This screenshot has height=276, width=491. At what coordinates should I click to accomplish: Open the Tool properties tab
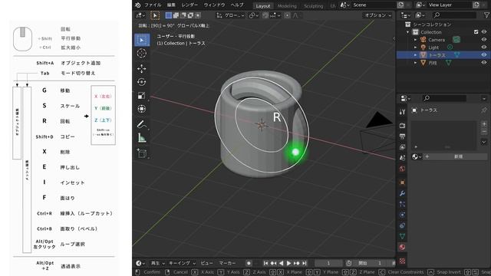point(402,112)
